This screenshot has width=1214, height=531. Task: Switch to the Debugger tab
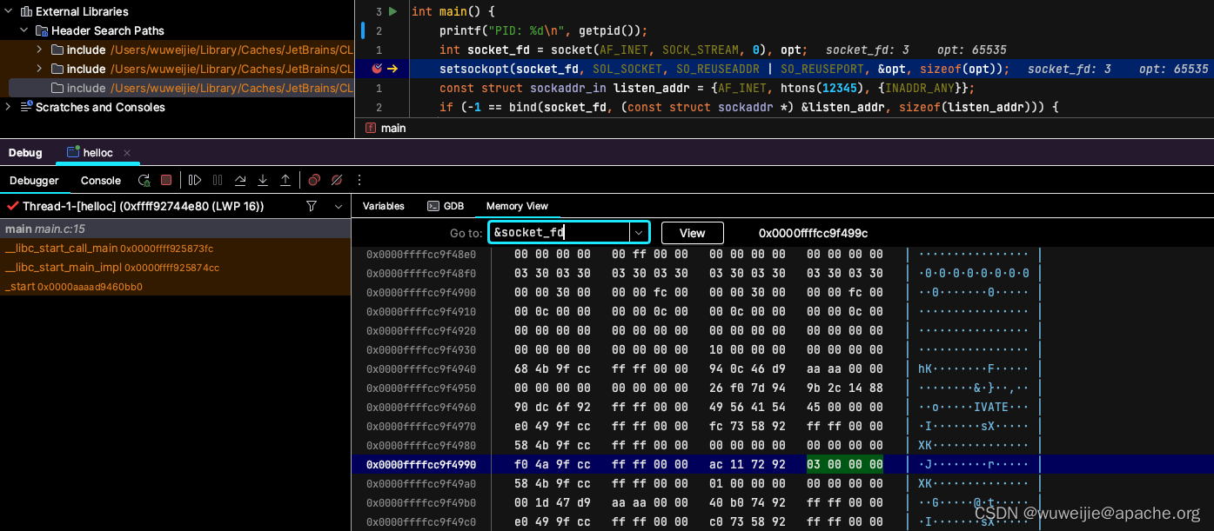(34, 180)
